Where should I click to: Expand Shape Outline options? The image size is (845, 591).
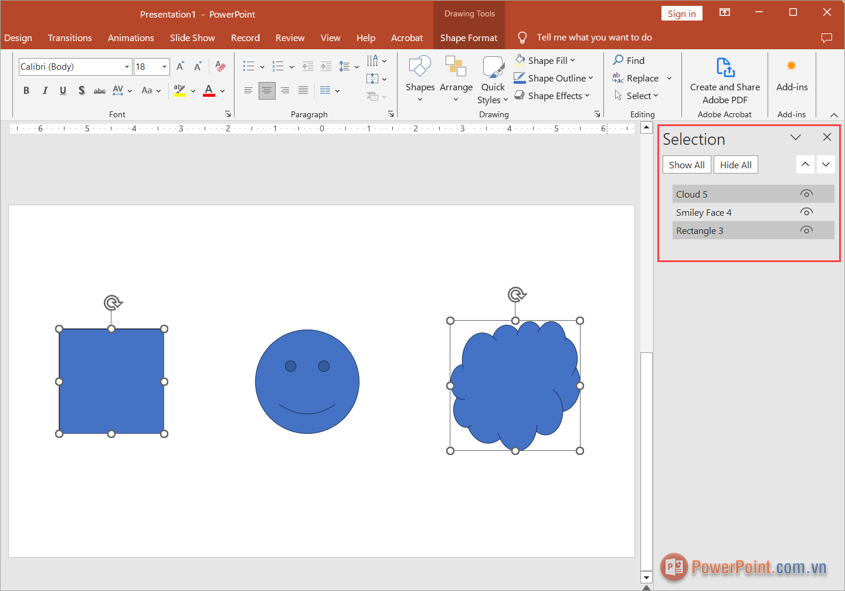tap(591, 78)
